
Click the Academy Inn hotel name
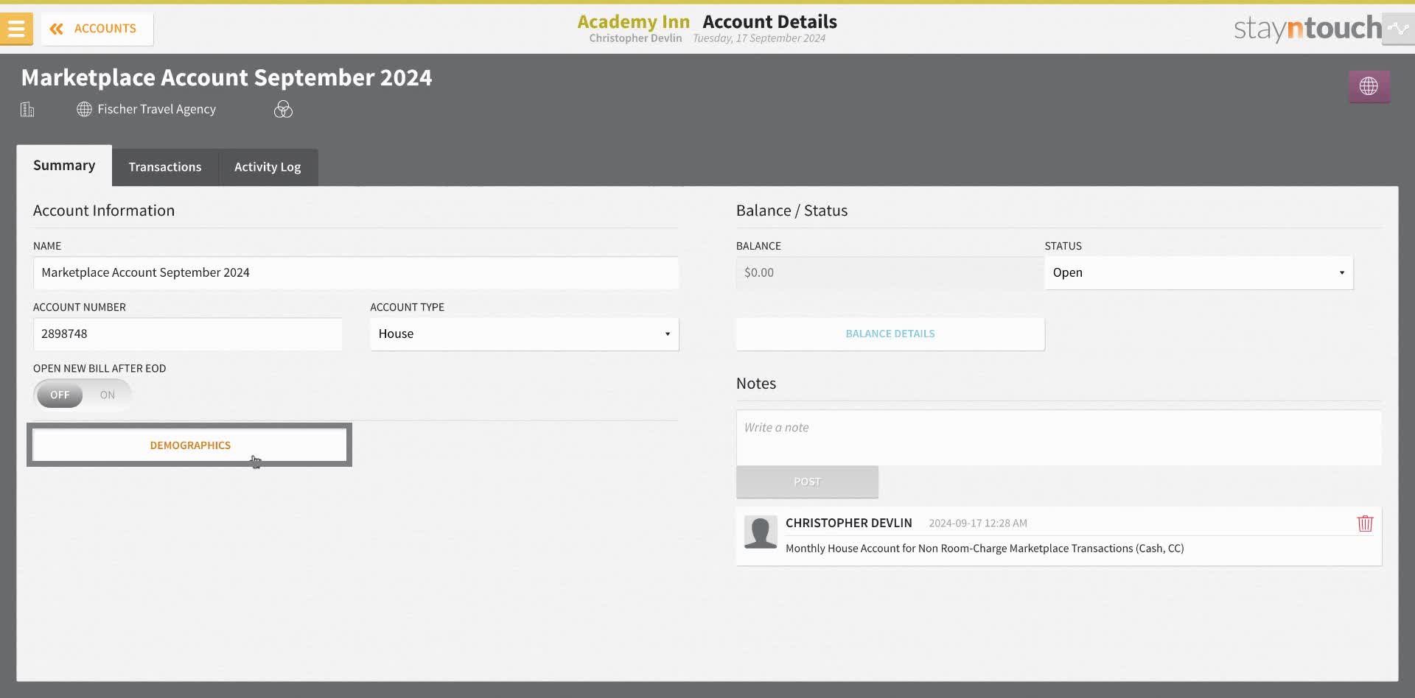[x=633, y=21]
